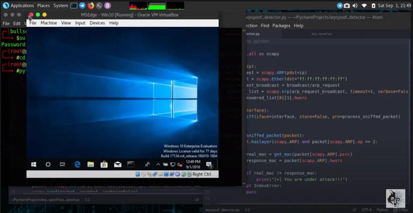
Task: Open the Mail app on Windows taskbar
Action: pos(117,164)
